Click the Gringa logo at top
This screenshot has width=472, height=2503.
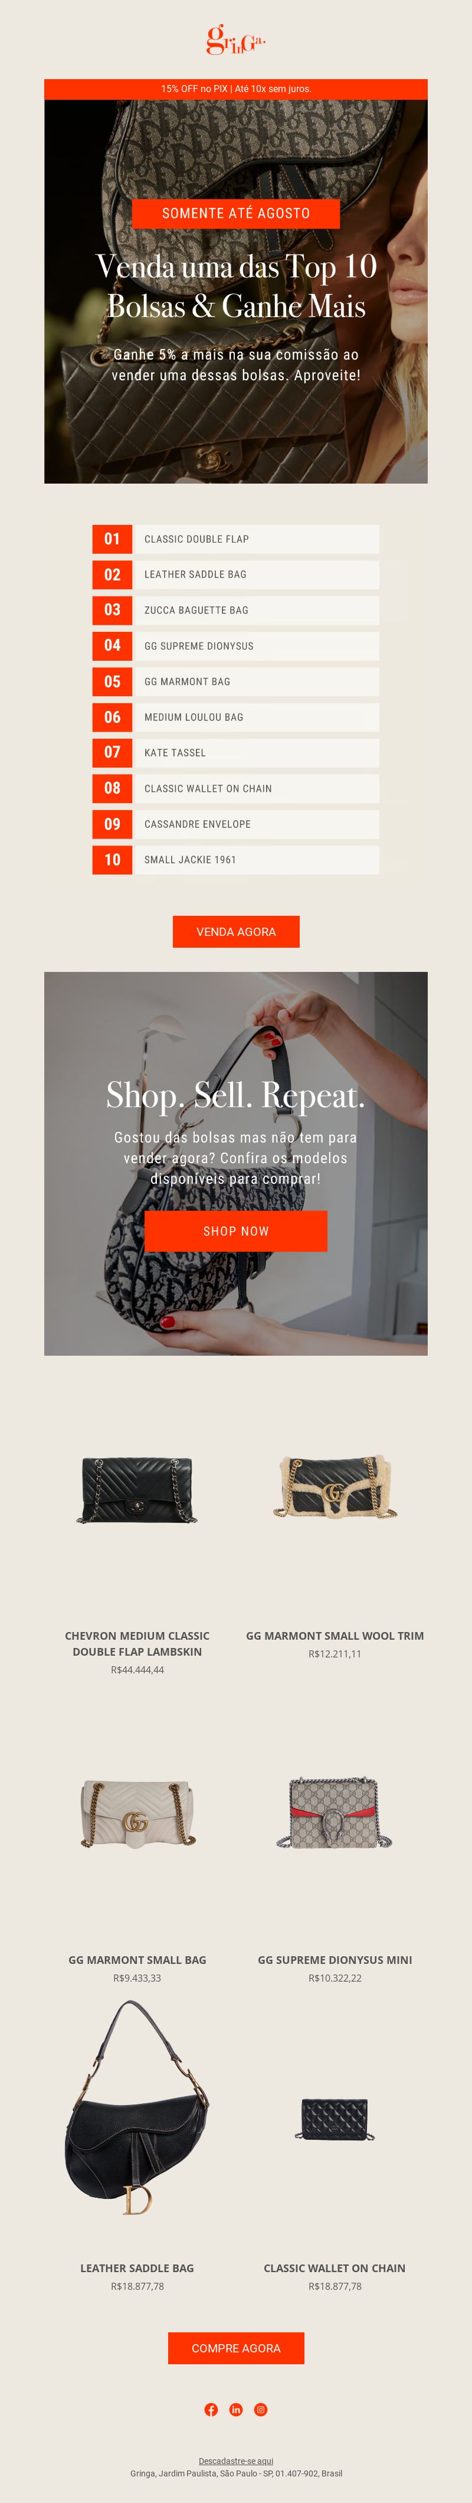click(x=236, y=40)
